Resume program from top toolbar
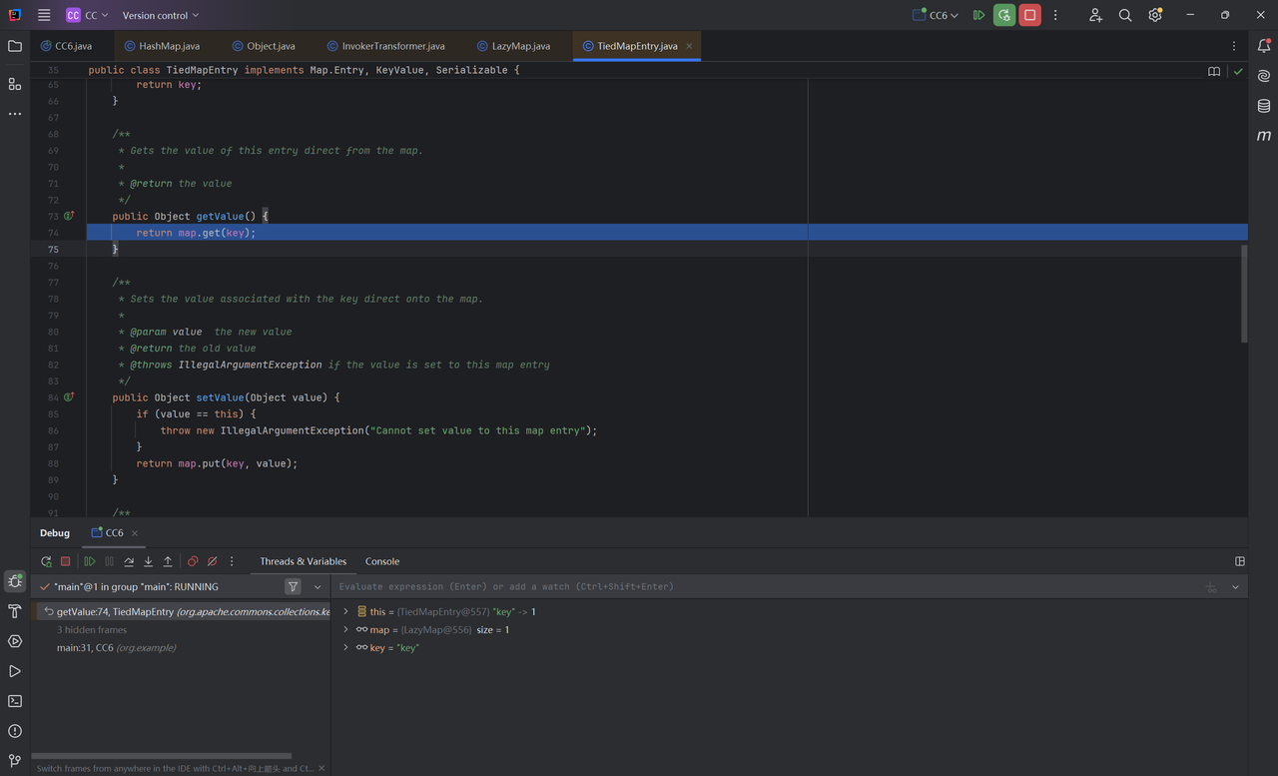The width and height of the screenshot is (1278, 776). [x=978, y=15]
